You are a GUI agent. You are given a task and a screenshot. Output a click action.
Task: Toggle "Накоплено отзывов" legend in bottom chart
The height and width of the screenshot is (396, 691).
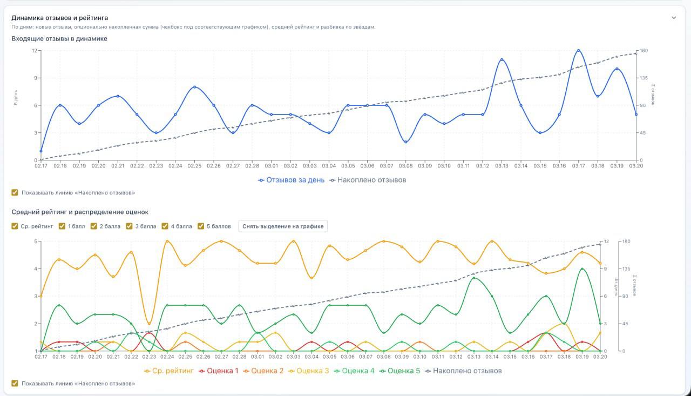463,371
